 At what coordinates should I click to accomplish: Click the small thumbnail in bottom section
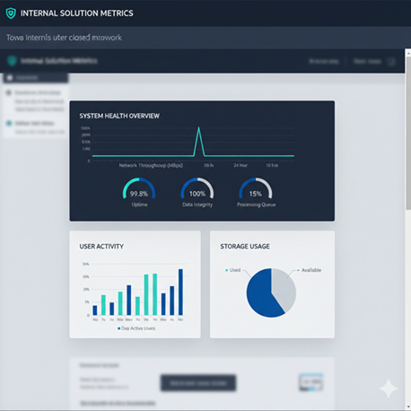pos(311,382)
